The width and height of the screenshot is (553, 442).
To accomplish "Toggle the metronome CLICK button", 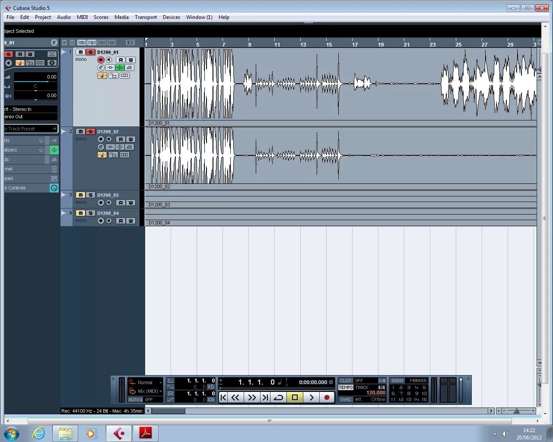I will (x=346, y=381).
